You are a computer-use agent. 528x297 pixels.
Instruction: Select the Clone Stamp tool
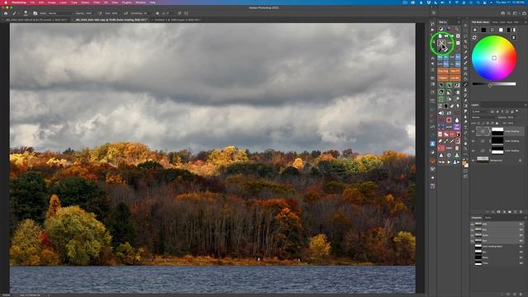pos(465,90)
